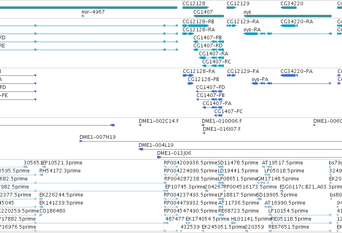This screenshot has height=233, width=342.
Task: Click the LP10154.5prime EST label
Action: coord(288,211)
